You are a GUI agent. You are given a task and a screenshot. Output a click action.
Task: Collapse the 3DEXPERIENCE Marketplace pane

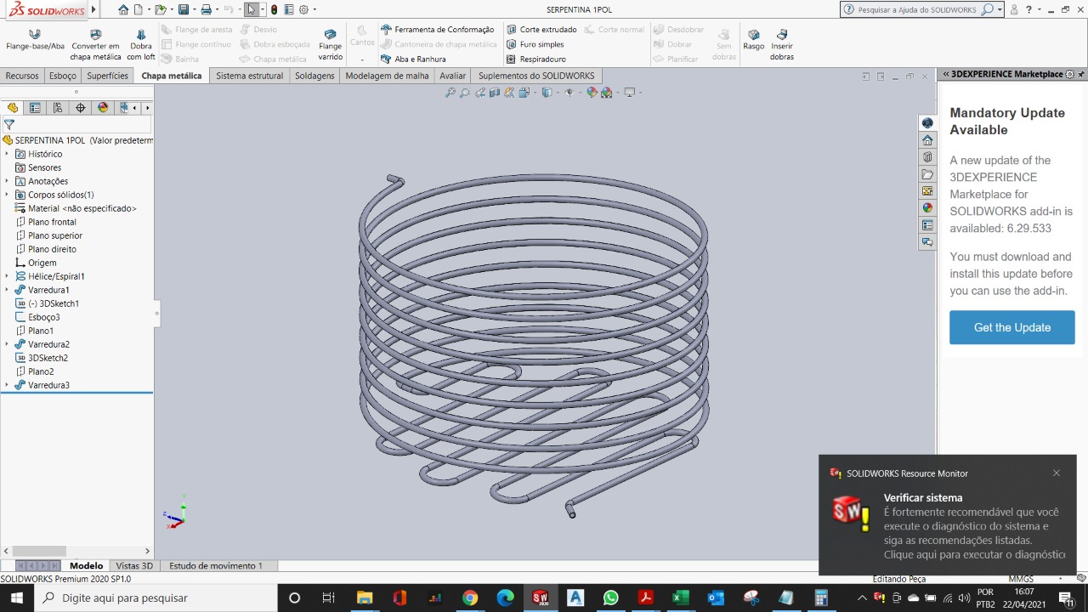pos(945,75)
